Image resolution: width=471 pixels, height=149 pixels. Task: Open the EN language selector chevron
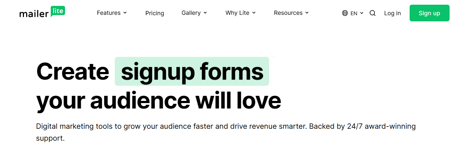pyautogui.click(x=362, y=13)
